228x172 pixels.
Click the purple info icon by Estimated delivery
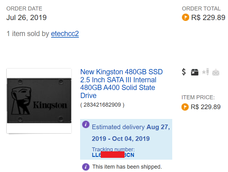point(86,125)
